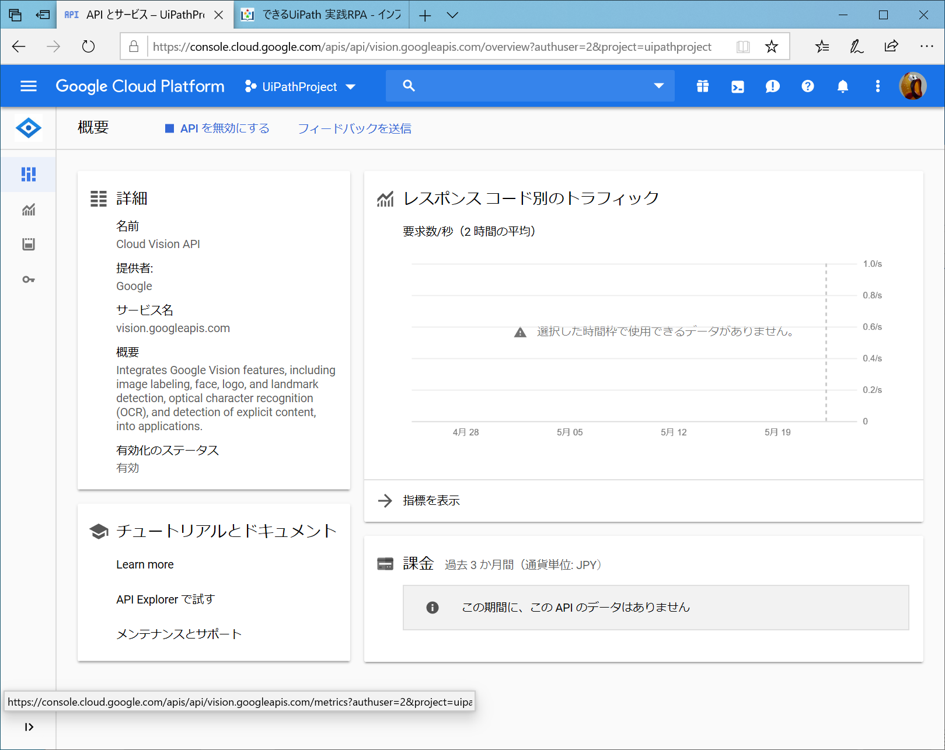Image resolution: width=945 pixels, height=750 pixels.
Task: Open the Cloud Shell terminal icon
Action: pos(737,86)
